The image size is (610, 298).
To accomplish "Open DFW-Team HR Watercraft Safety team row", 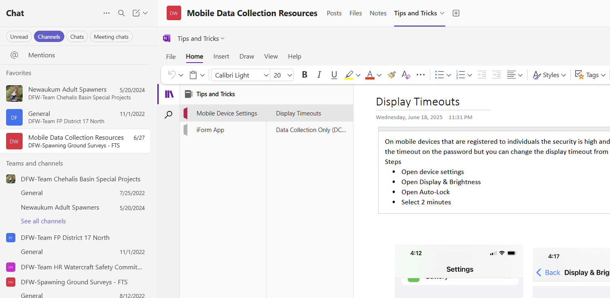I will (x=75, y=267).
